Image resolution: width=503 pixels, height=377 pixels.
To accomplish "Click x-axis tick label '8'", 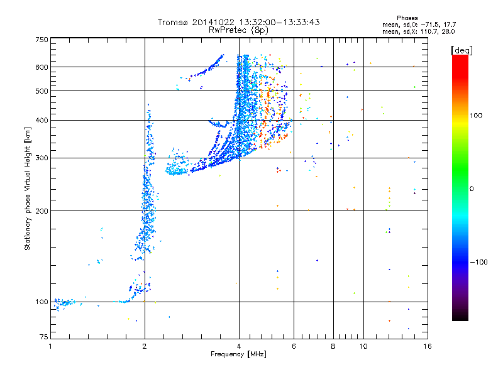I will [333, 346].
